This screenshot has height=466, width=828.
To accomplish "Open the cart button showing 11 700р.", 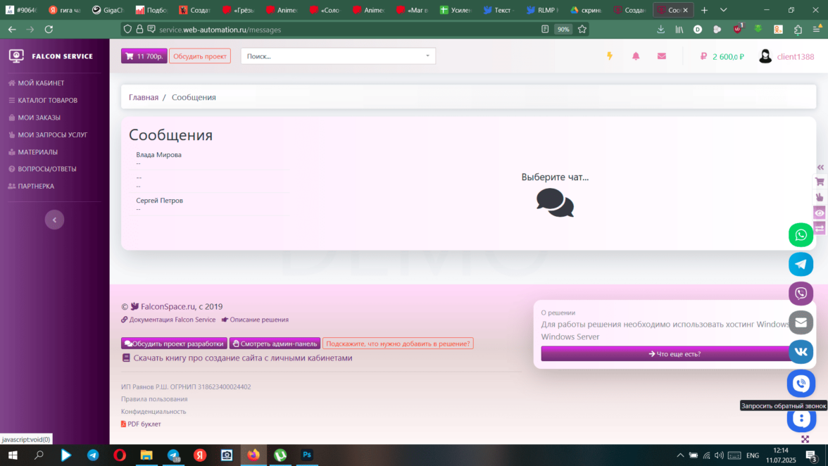I will [144, 56].
